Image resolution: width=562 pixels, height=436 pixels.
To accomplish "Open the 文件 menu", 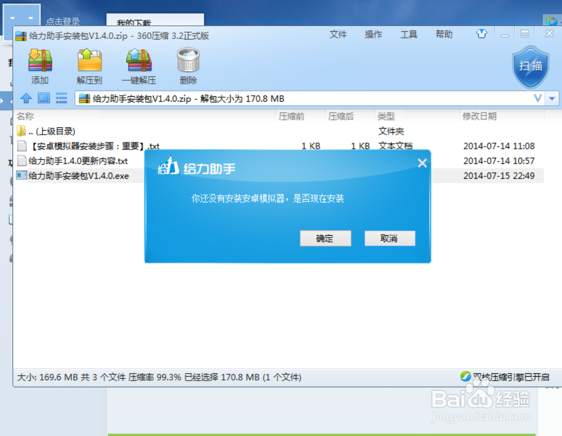I will coord(338,34).
